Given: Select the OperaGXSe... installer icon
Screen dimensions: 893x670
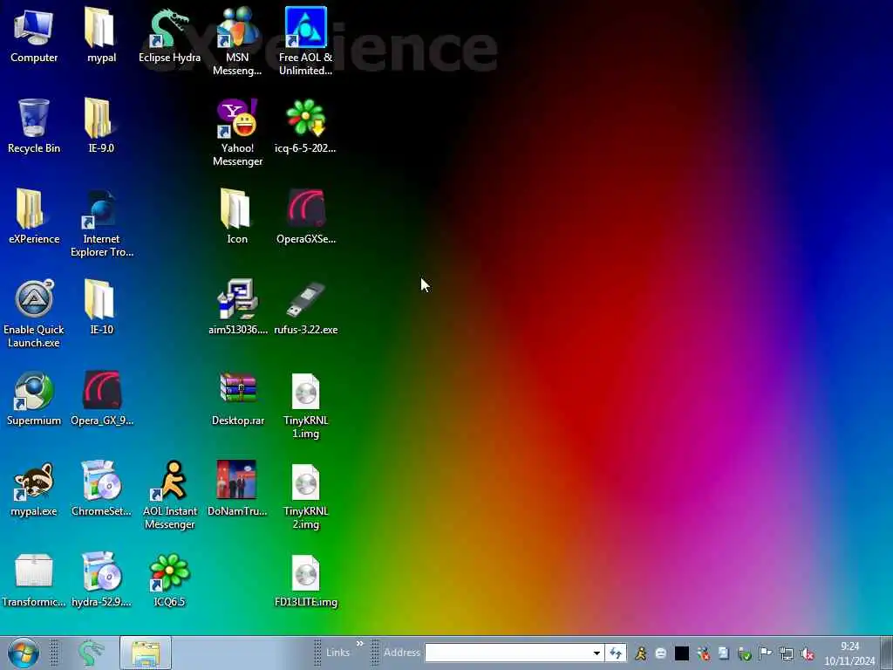Looking at the screenshot, I should point(305,216).
